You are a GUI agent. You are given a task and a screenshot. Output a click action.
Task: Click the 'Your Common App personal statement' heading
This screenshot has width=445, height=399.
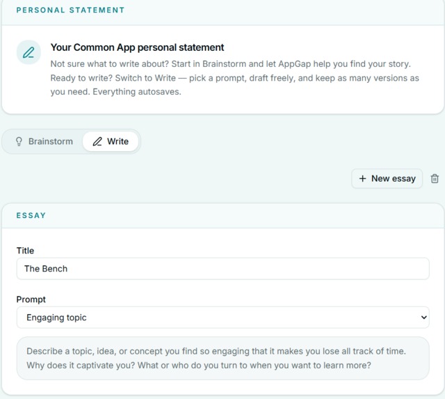(138, 47)
